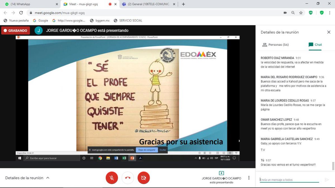Click the browser forward arrow
335x188 pixels.
coord(13,13)
